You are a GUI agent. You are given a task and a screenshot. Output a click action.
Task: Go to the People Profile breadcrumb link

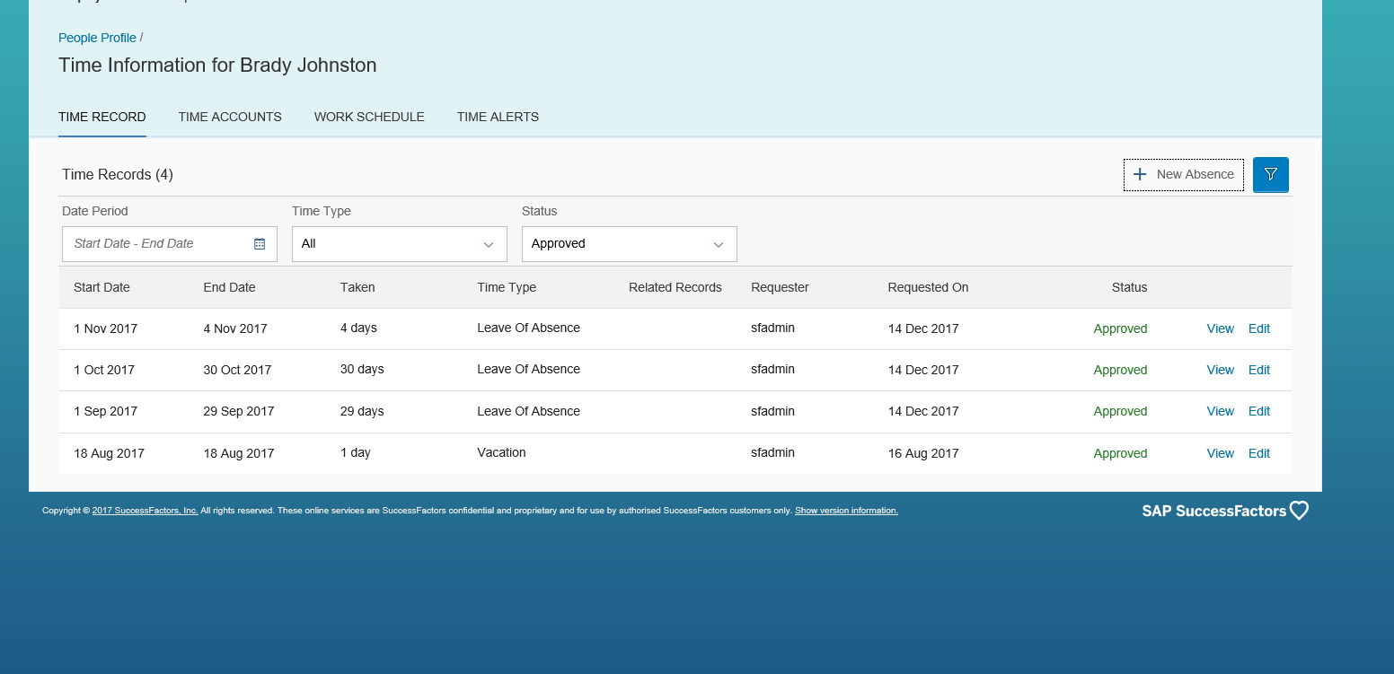tap(97, 38)
